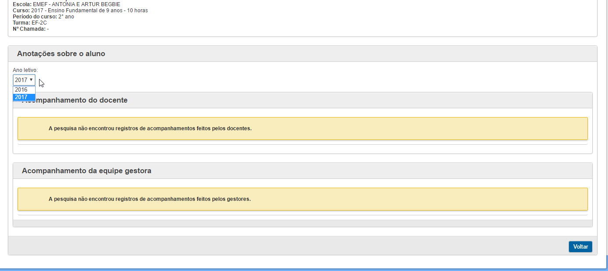This screenshot has height=271, width=608.
Task: Click the Curso line '2017 - Ensino Fundamental'
Action: (x=80, y=10)
